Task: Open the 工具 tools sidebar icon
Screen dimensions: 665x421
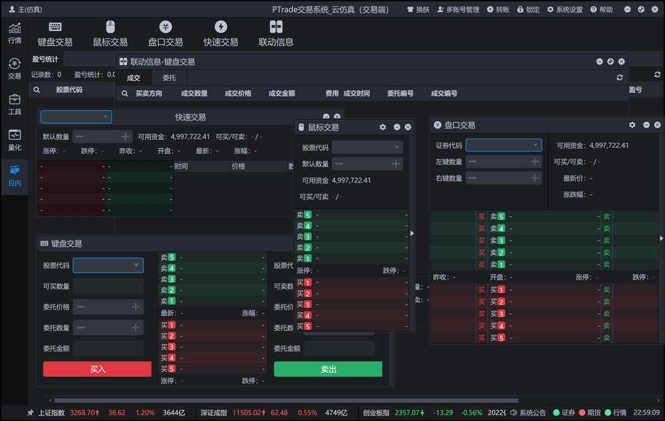Action: coord(15,104)
